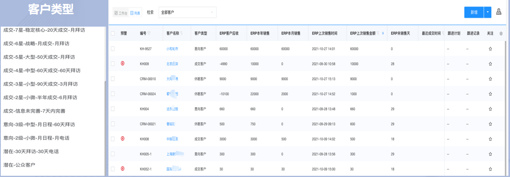Click the map location icon beside 新增
Screen dimensions: 510x177
coord(499,12)
